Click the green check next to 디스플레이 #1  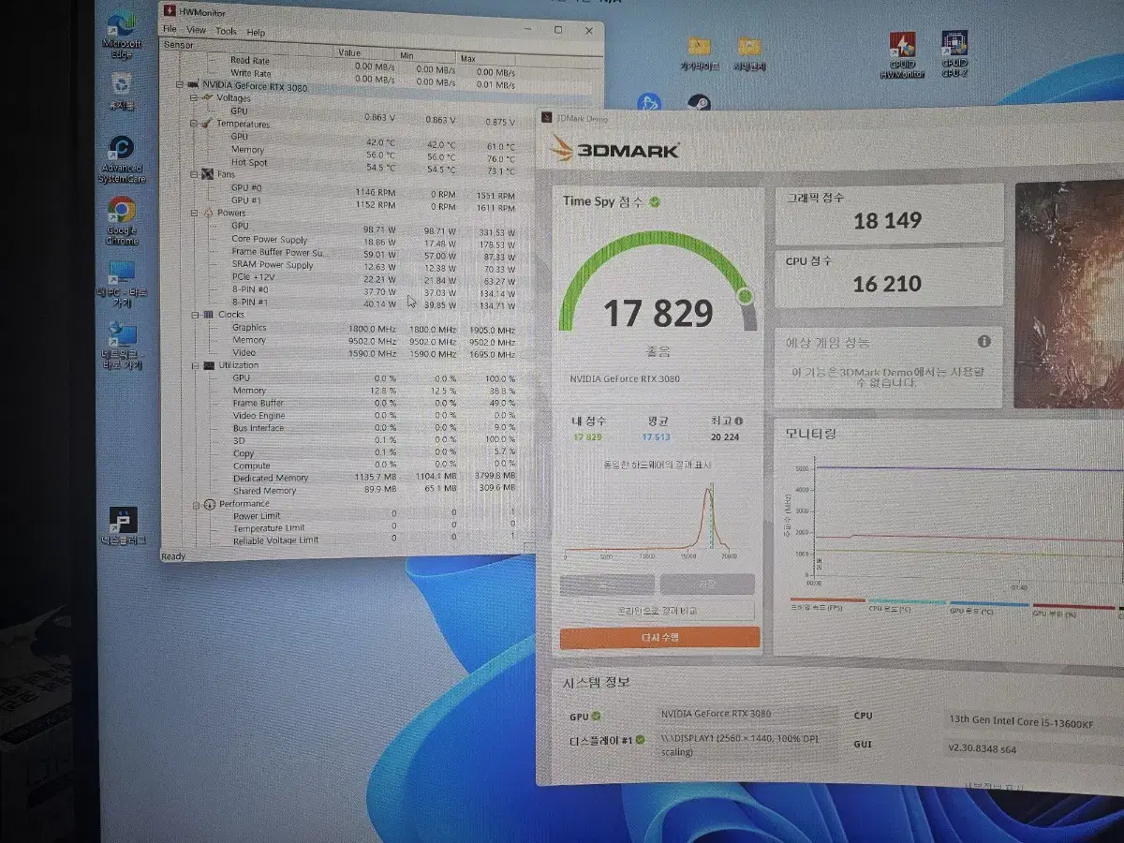(641, 740)
